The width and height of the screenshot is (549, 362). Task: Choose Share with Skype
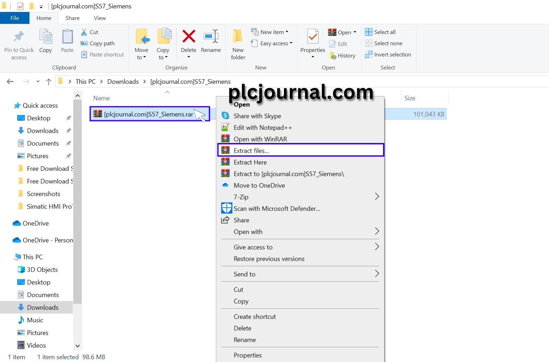(301, 116)
